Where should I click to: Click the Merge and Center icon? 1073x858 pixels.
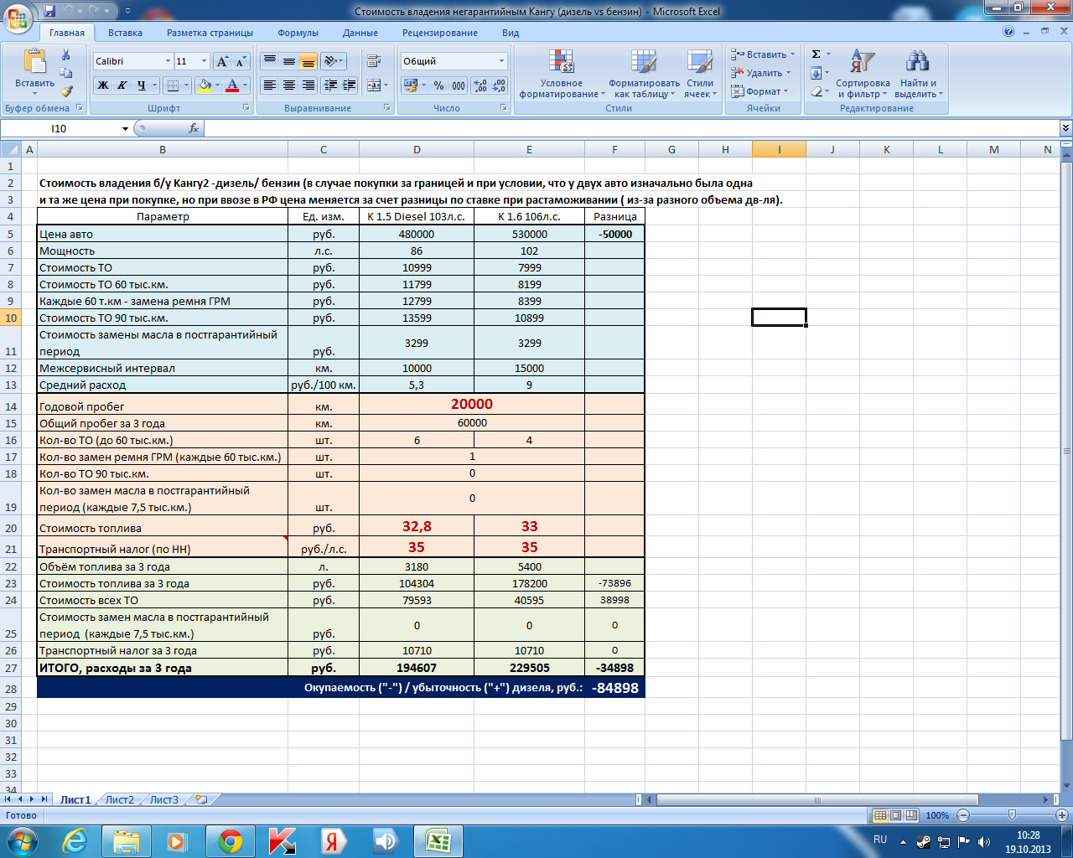coord(374,85)
